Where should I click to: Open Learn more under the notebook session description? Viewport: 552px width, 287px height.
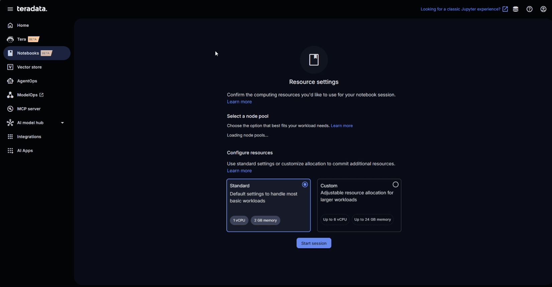(x=239, y=102)
